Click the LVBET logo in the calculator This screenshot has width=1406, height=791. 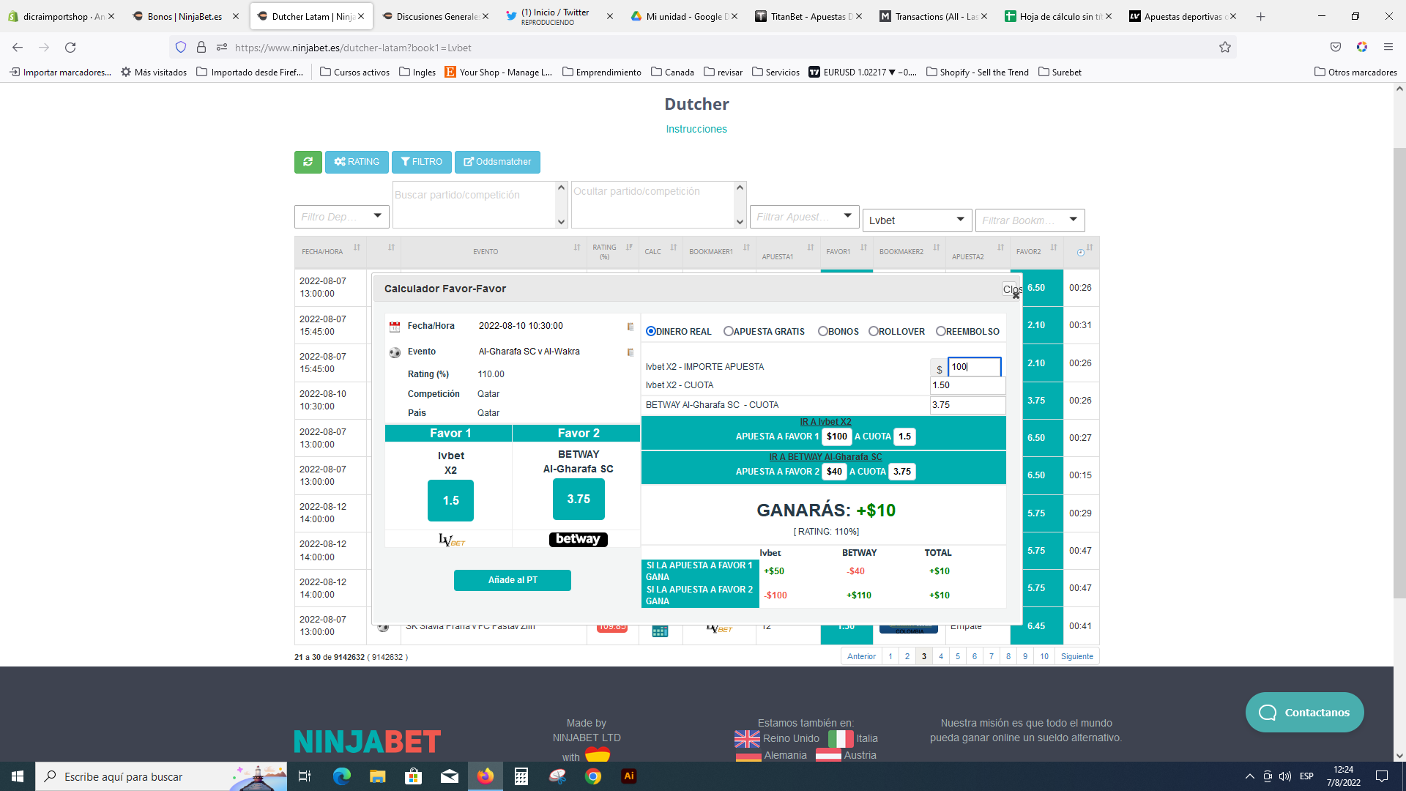[451, 540]
